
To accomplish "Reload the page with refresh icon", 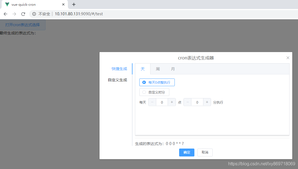I will click(x=23, y=14).
